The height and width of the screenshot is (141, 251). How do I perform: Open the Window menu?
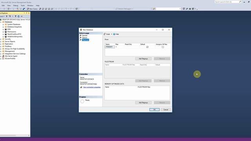[30, 5]
